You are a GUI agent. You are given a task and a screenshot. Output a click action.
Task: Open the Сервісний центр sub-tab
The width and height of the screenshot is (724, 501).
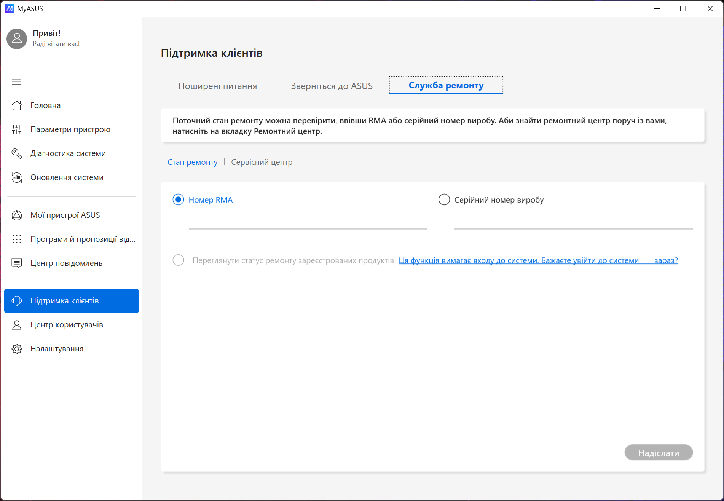tap(262, 162)
